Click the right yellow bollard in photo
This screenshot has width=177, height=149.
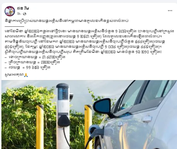[88, 126]
